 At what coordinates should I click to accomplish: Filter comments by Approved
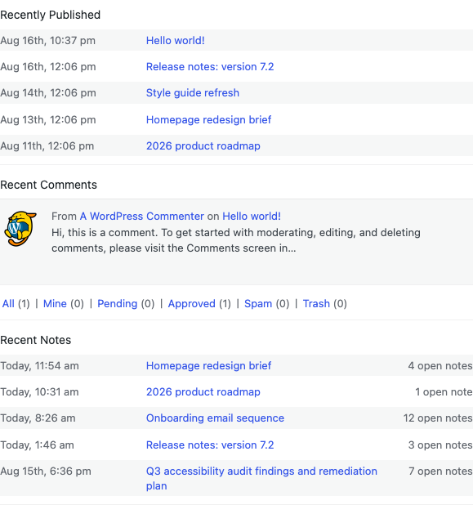192,304
